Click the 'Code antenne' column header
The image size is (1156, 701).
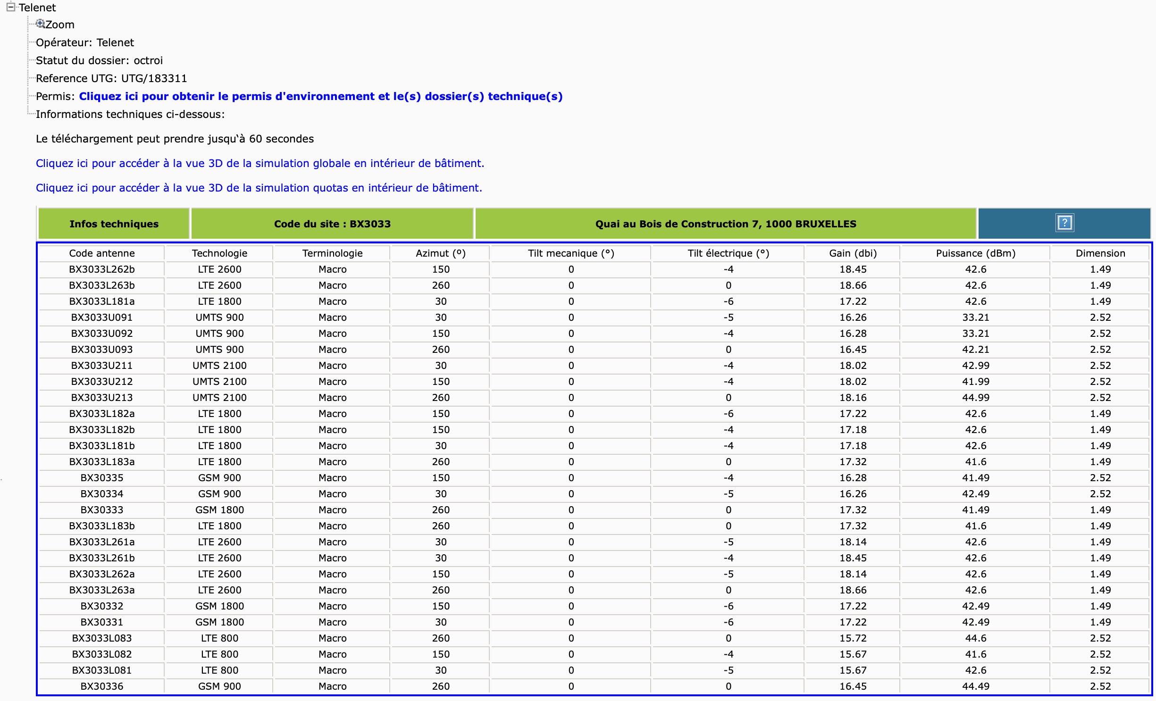click(x=102, y=253)
